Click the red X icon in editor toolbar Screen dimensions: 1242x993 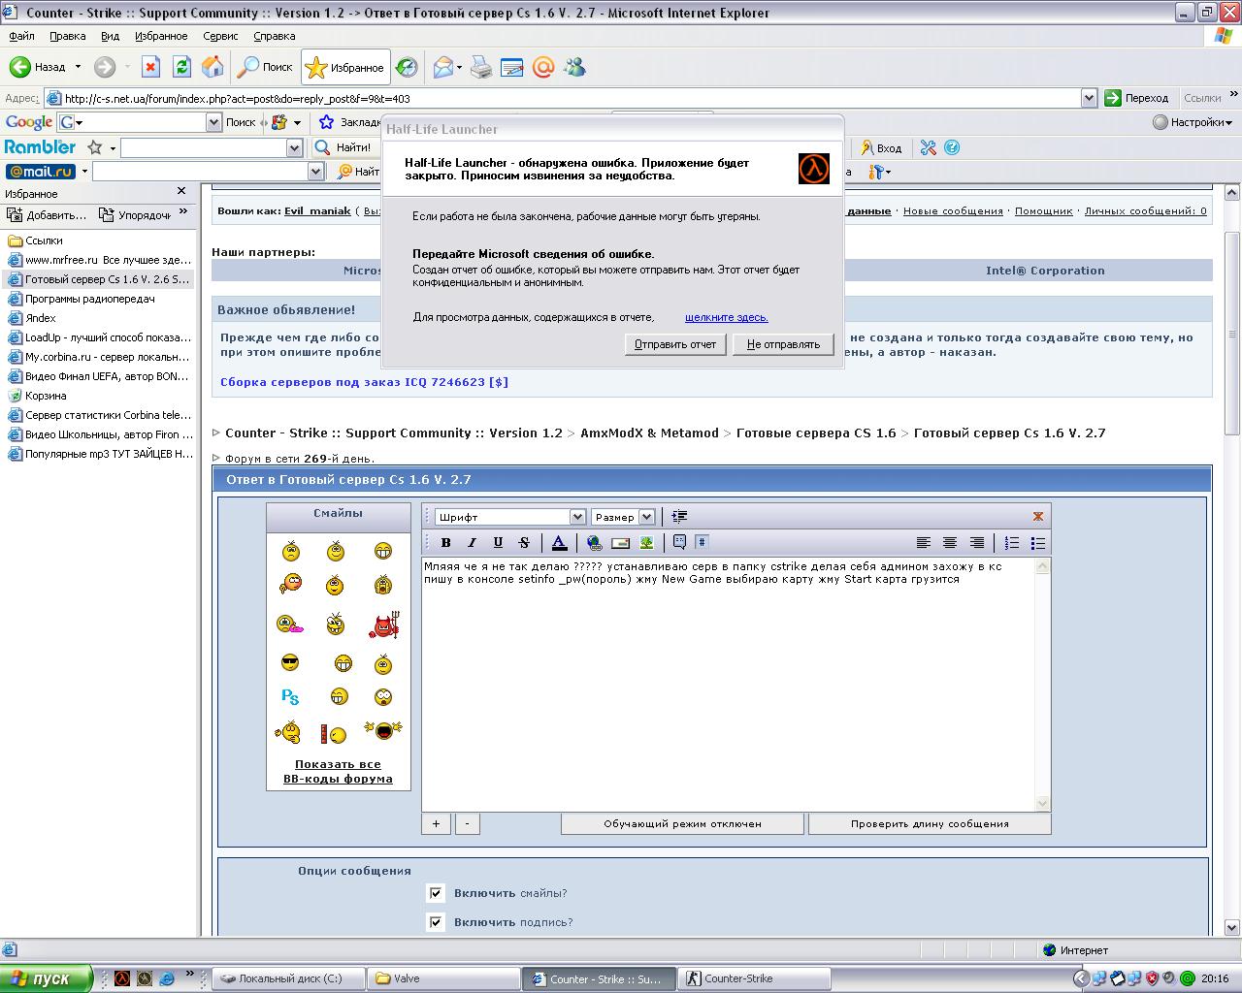tap(1038, 516)
